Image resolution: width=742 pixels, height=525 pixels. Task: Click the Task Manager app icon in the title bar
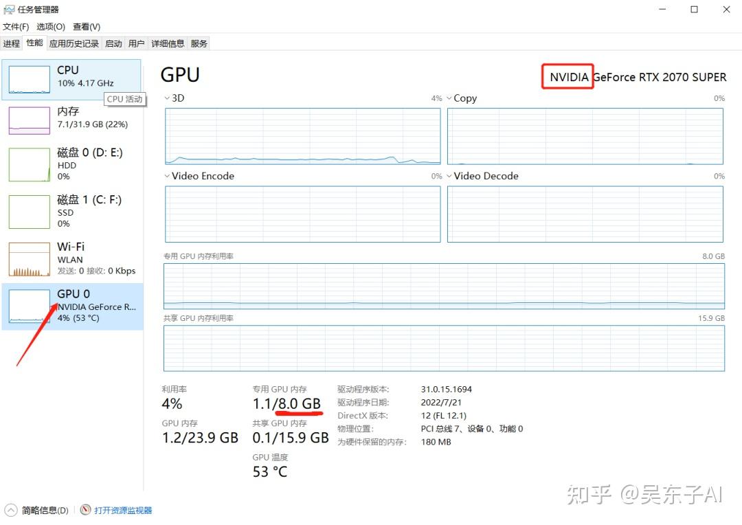[x=9, y=10]
